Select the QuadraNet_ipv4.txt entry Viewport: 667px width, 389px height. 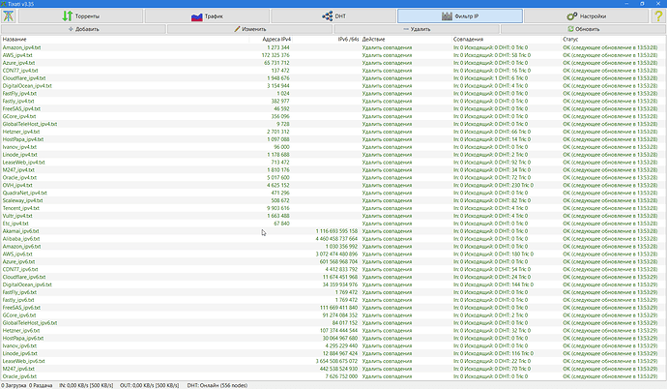(333, 194)
